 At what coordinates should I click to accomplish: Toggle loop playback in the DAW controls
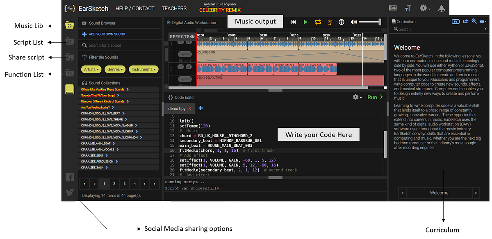(317, 22)
